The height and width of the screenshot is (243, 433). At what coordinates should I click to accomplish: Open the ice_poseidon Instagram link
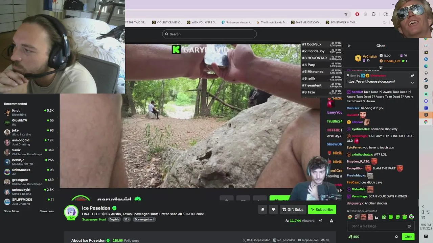click(x=284, y=240)
